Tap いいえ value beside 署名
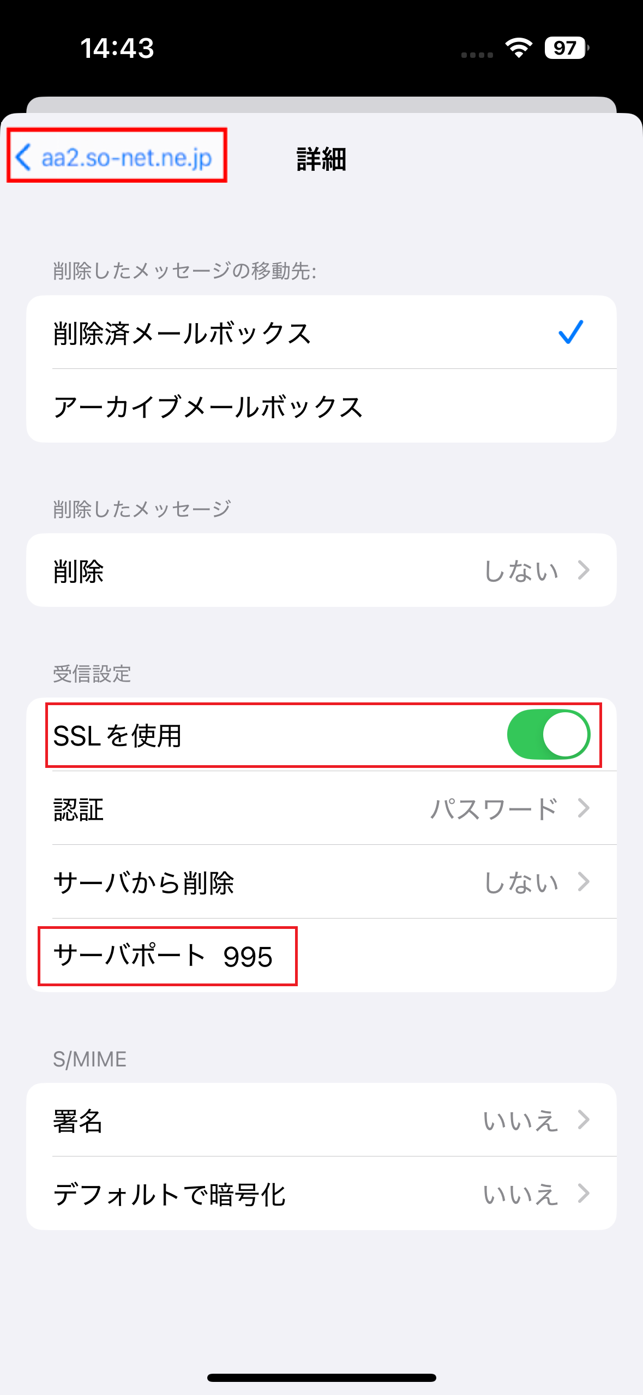This screenshot has height=1395, width=643. pos(520,1121)
